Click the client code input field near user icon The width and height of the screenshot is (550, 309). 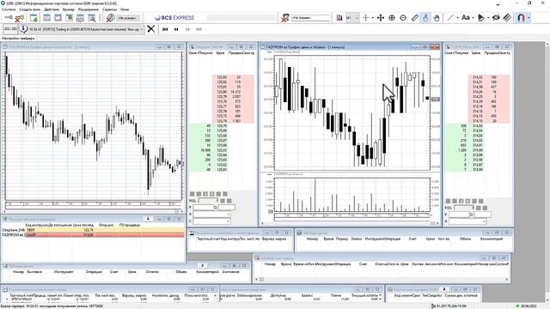tap(311, 17)
